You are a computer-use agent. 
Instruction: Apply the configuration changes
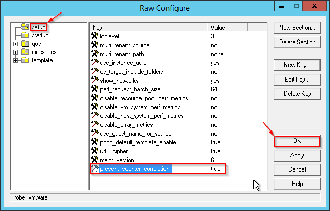click(x=297, y=155)
